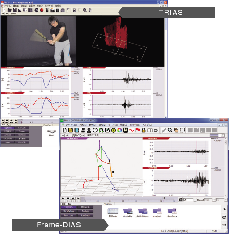Click the MovieFile button in Frame-DIAS bottom panel
Screen dimensions: 229x234
(x=85, y=207)
